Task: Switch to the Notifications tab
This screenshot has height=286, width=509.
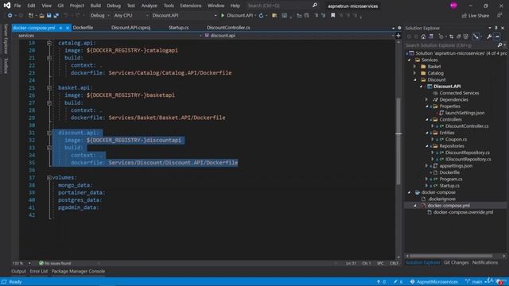Action: 485,262
